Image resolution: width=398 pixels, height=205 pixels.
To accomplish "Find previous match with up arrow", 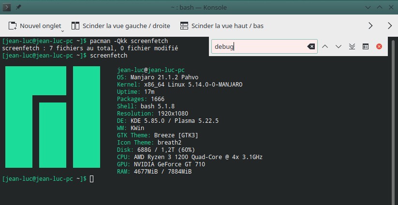I will pos(325,46).
